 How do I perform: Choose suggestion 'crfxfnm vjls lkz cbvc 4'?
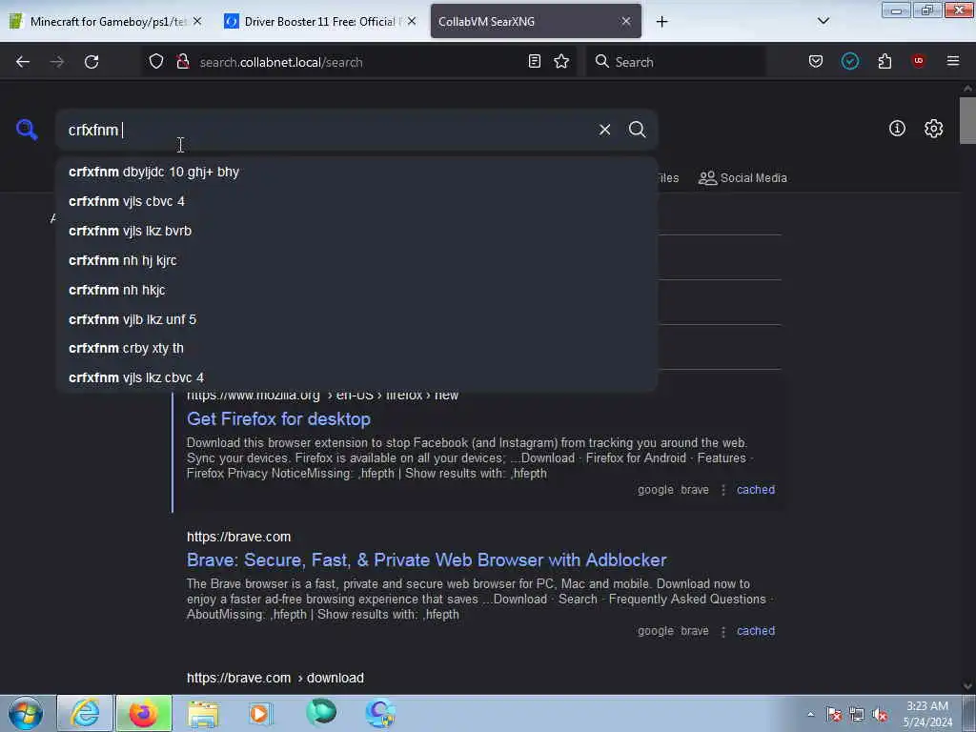tap(356, 377)
